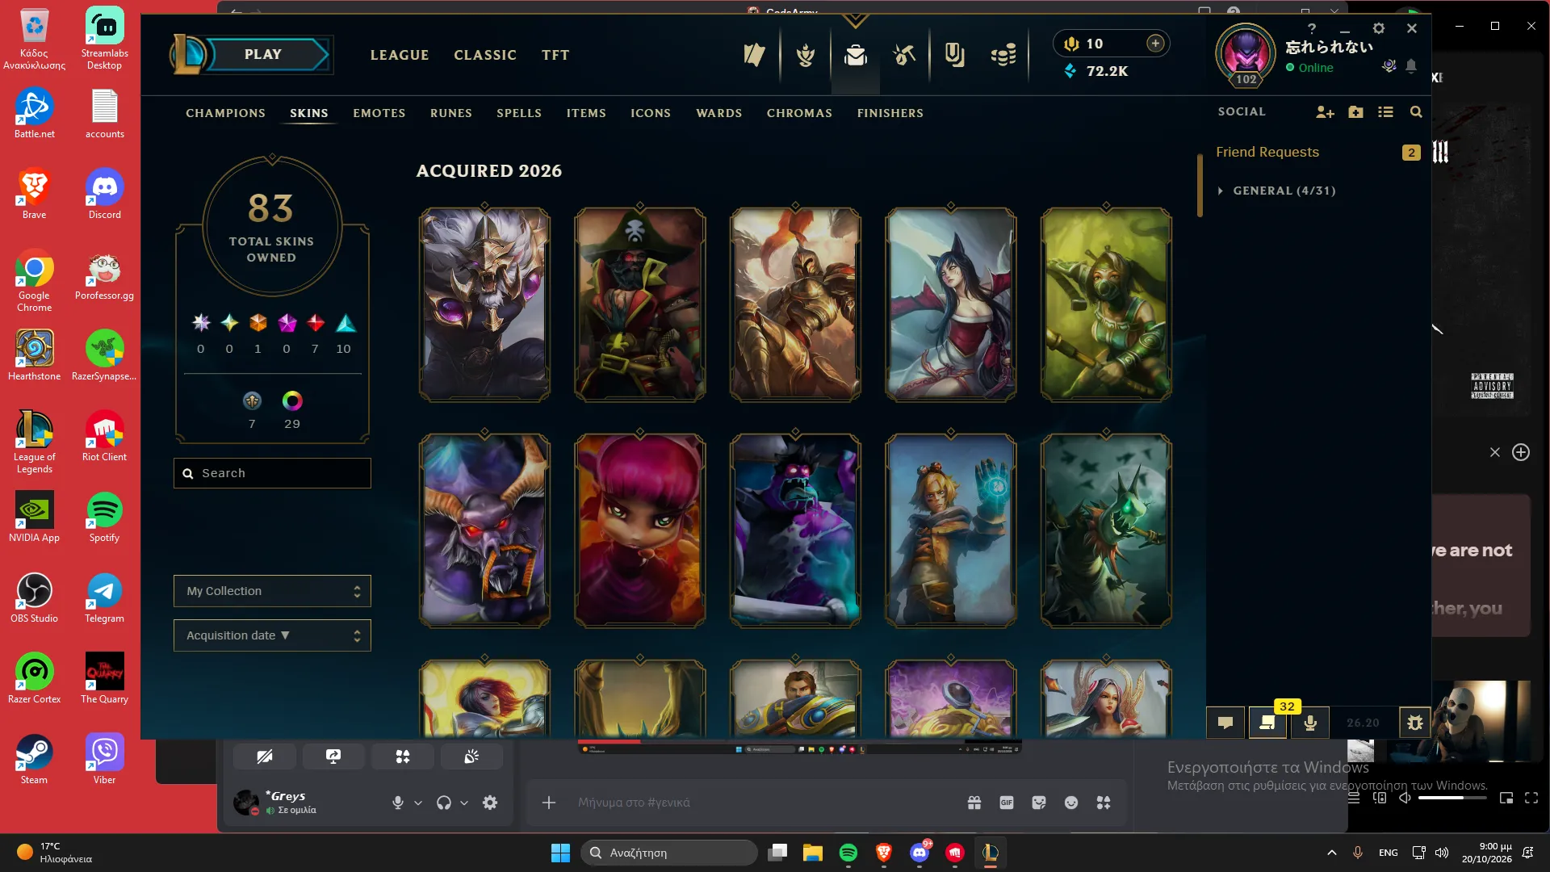Viewport: 1550px width, 872px height.
Task: Select the Ahri skin thumbnail
Action: 950,304
